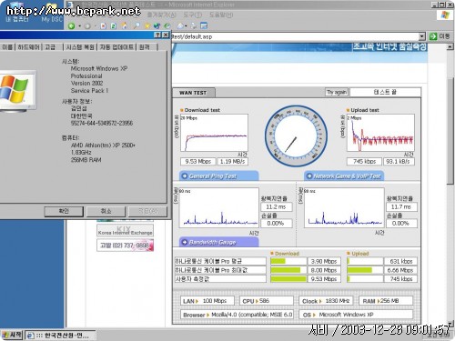Screen dimensions: 455x341
Task: Click the Upload test graph
Action: coord(380,133)
